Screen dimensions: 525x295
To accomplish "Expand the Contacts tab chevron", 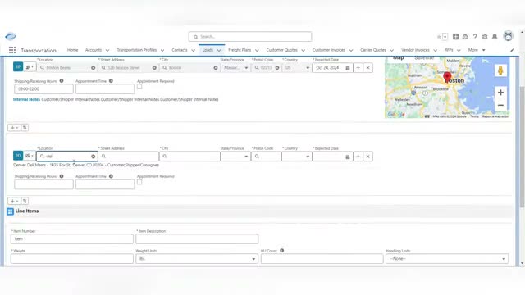I will click(194, 50).
